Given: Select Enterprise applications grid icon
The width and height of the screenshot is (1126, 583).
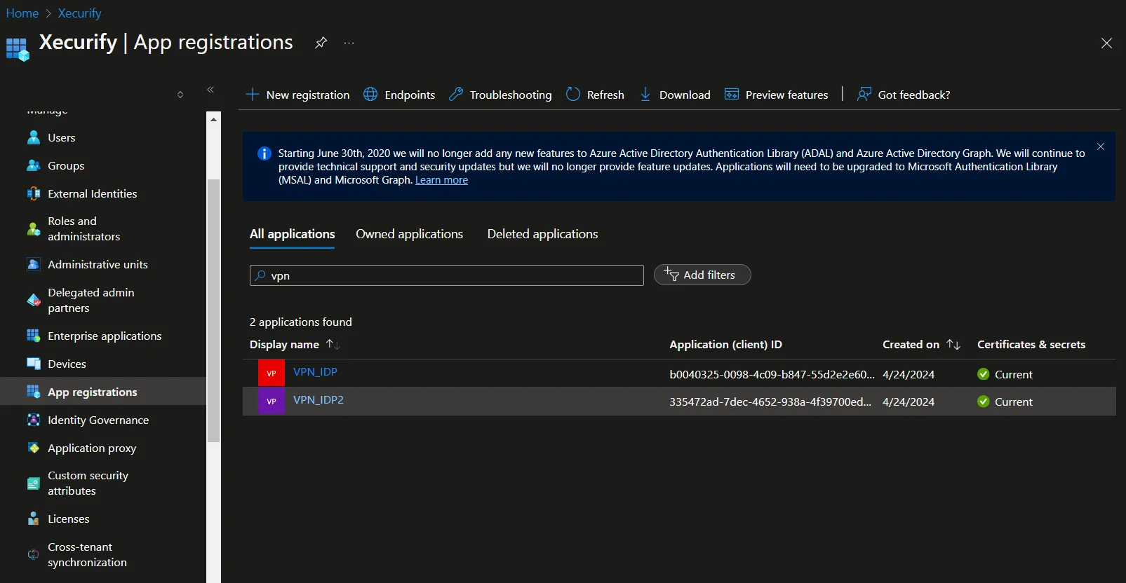Looking at the screenshot, I should pyautogui.click(x=33, y=336).
